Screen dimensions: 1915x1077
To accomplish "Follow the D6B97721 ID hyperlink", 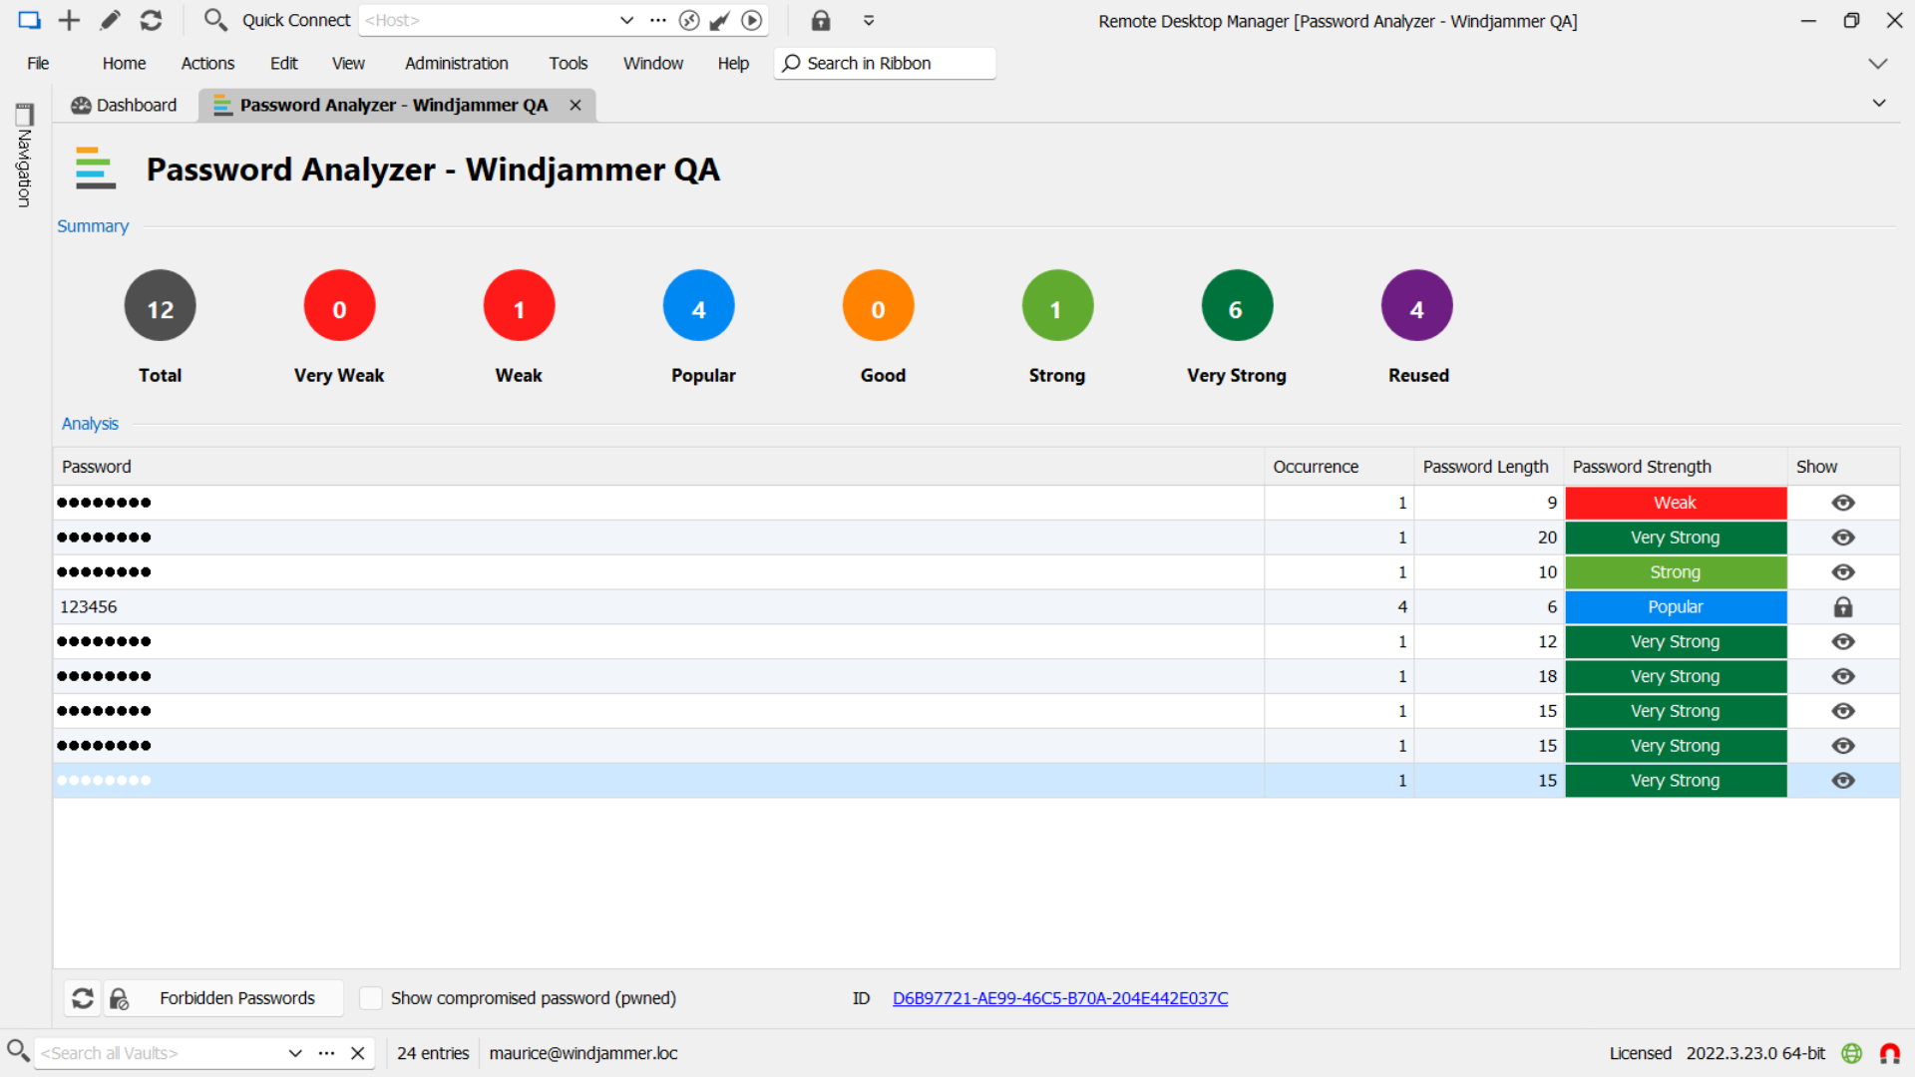I will pyautogui.click(x=1059, y=997).
